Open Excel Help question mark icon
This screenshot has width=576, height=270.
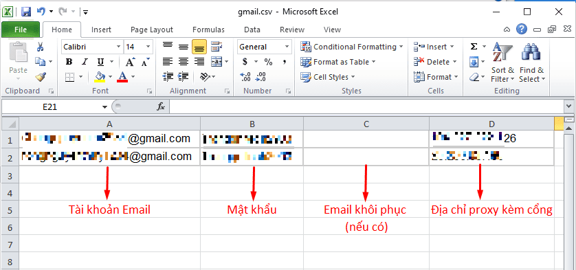point(522,30)
